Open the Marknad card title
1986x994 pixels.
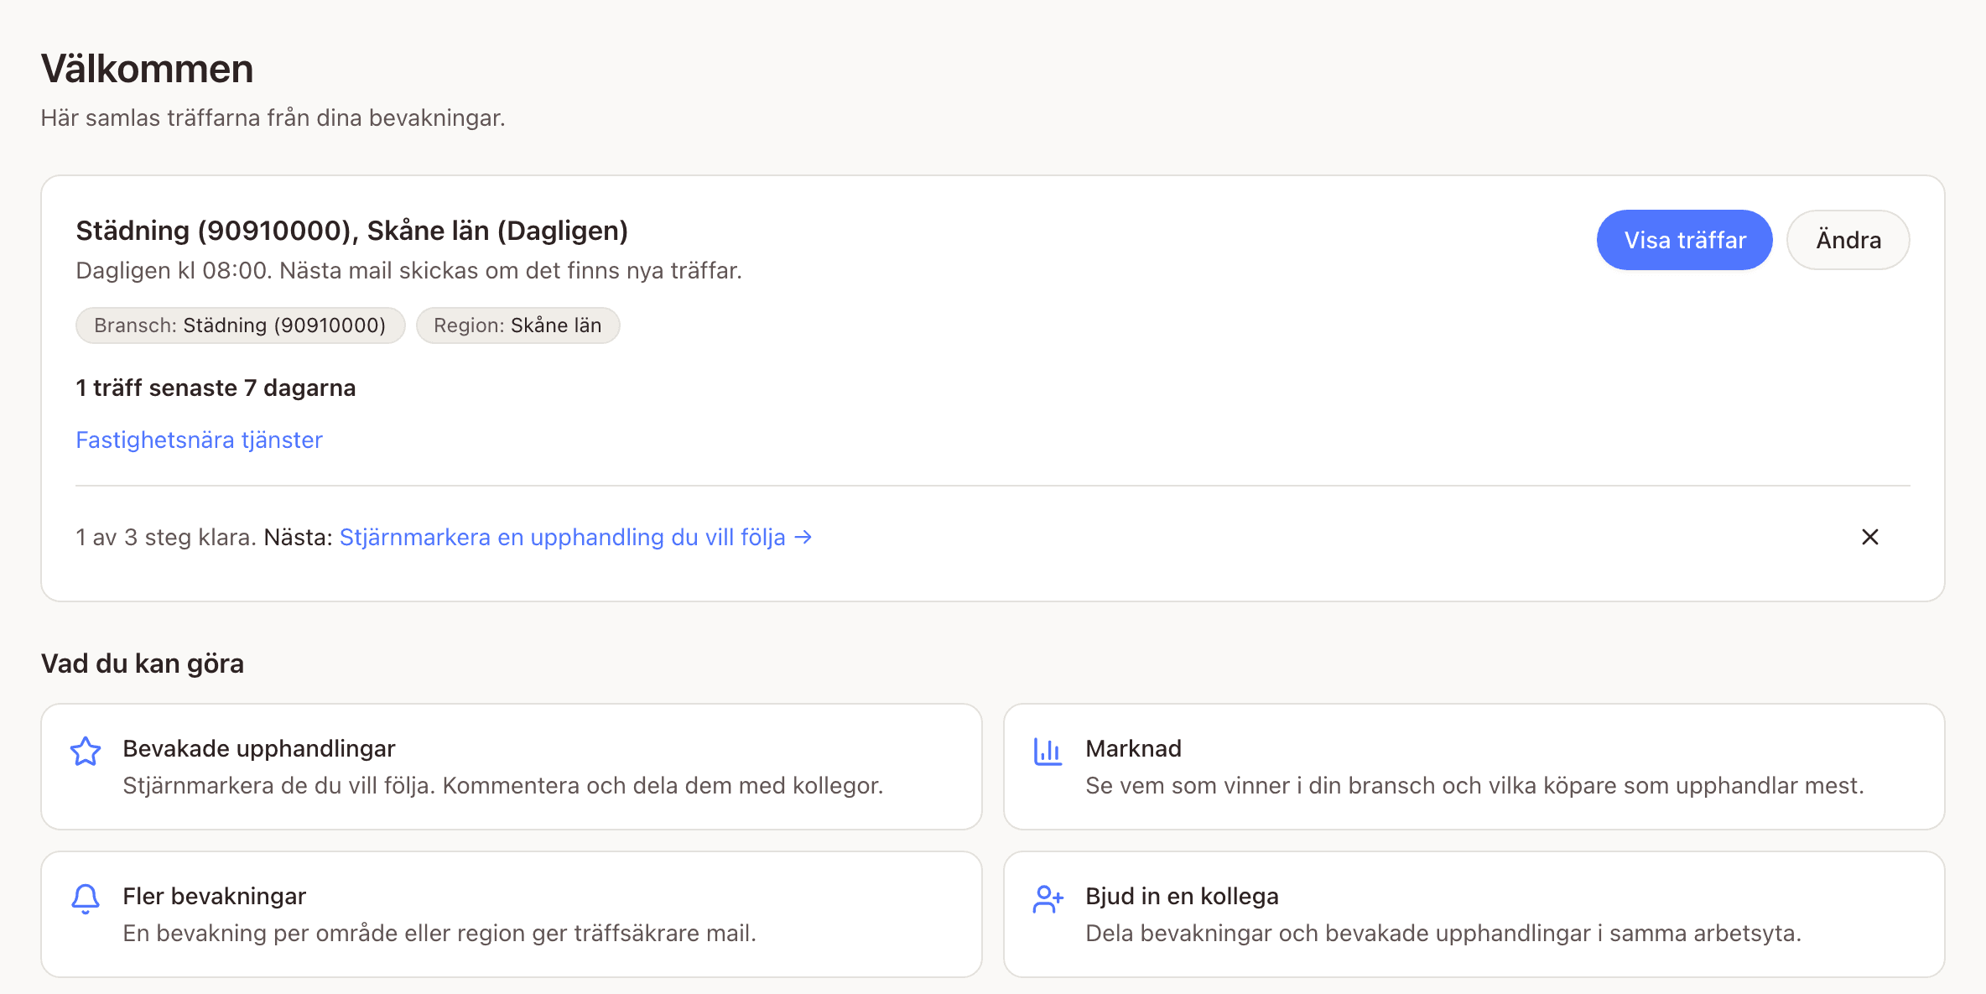click(1134, 748)
